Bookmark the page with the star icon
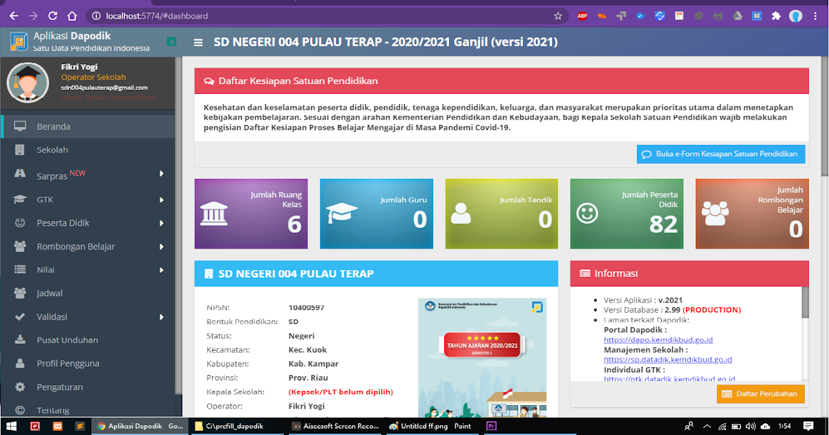Viewport: 829px width, 435px height. pyautogui.click(x=558, y=15)
